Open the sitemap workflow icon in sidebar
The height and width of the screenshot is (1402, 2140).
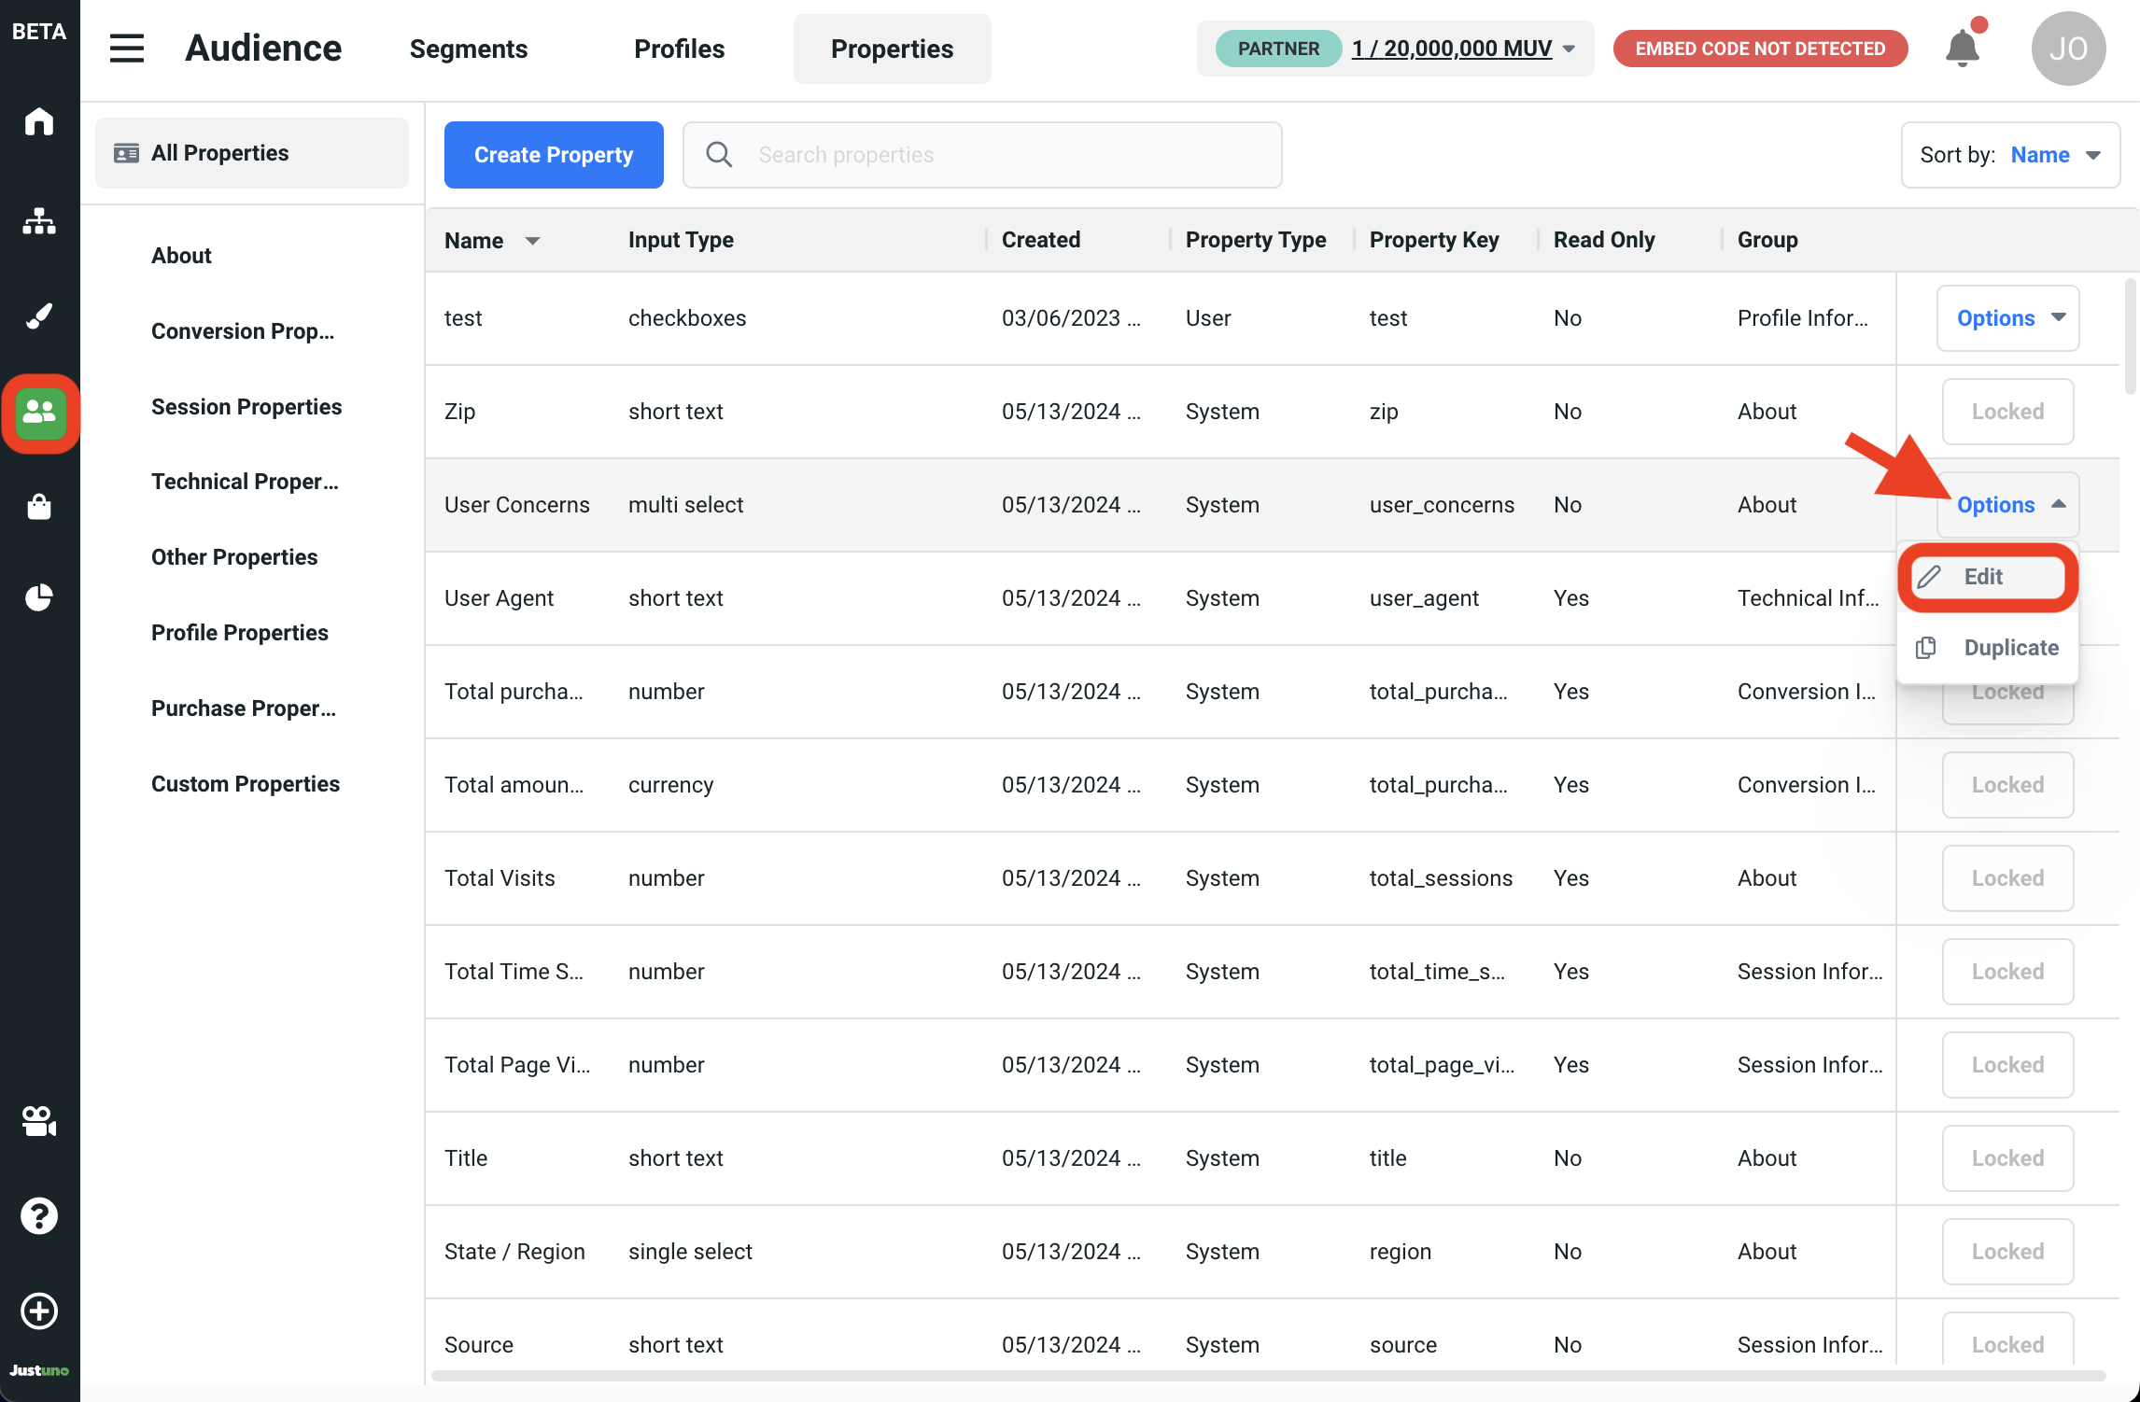click(x=39, y=221)
